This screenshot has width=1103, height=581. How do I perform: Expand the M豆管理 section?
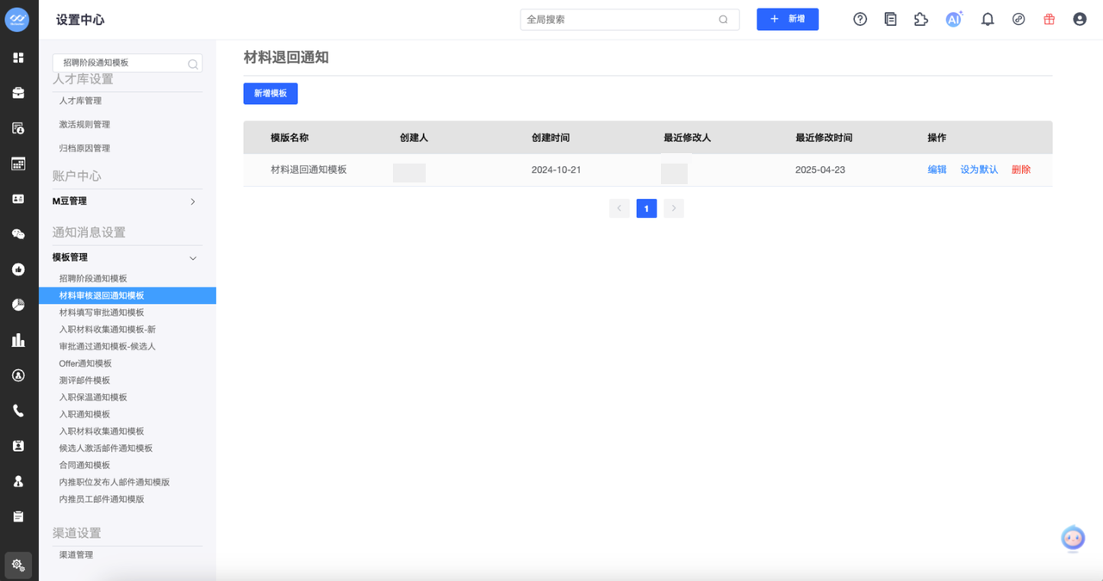192,201
